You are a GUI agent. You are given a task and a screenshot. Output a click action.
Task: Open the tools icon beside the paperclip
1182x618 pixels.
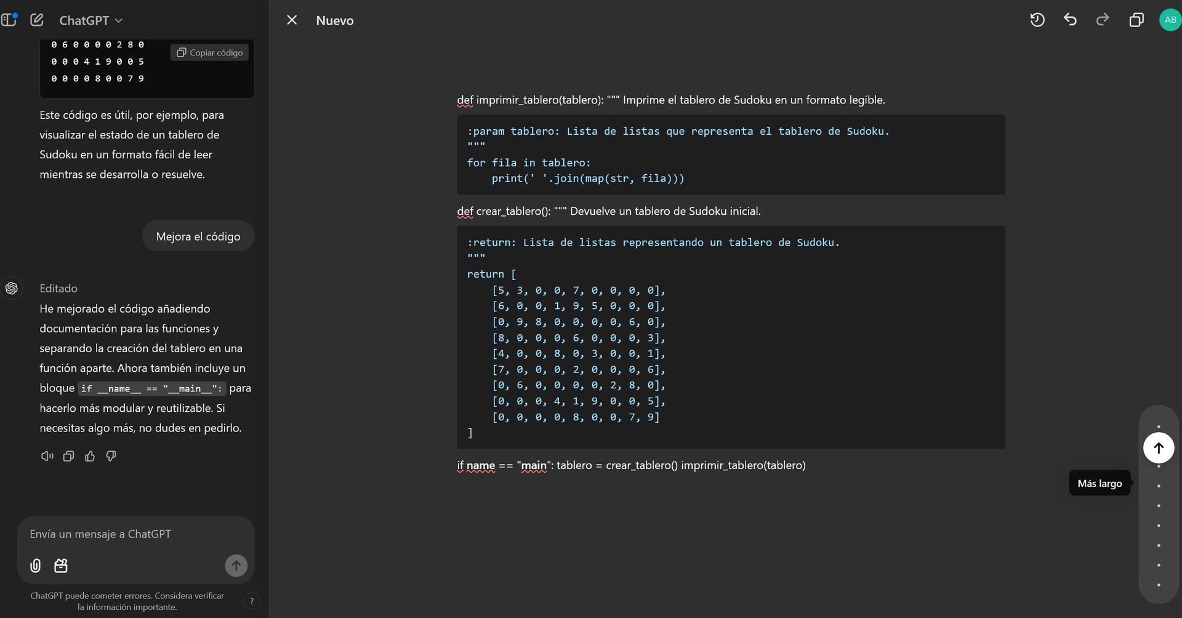(x=61, y=566)
